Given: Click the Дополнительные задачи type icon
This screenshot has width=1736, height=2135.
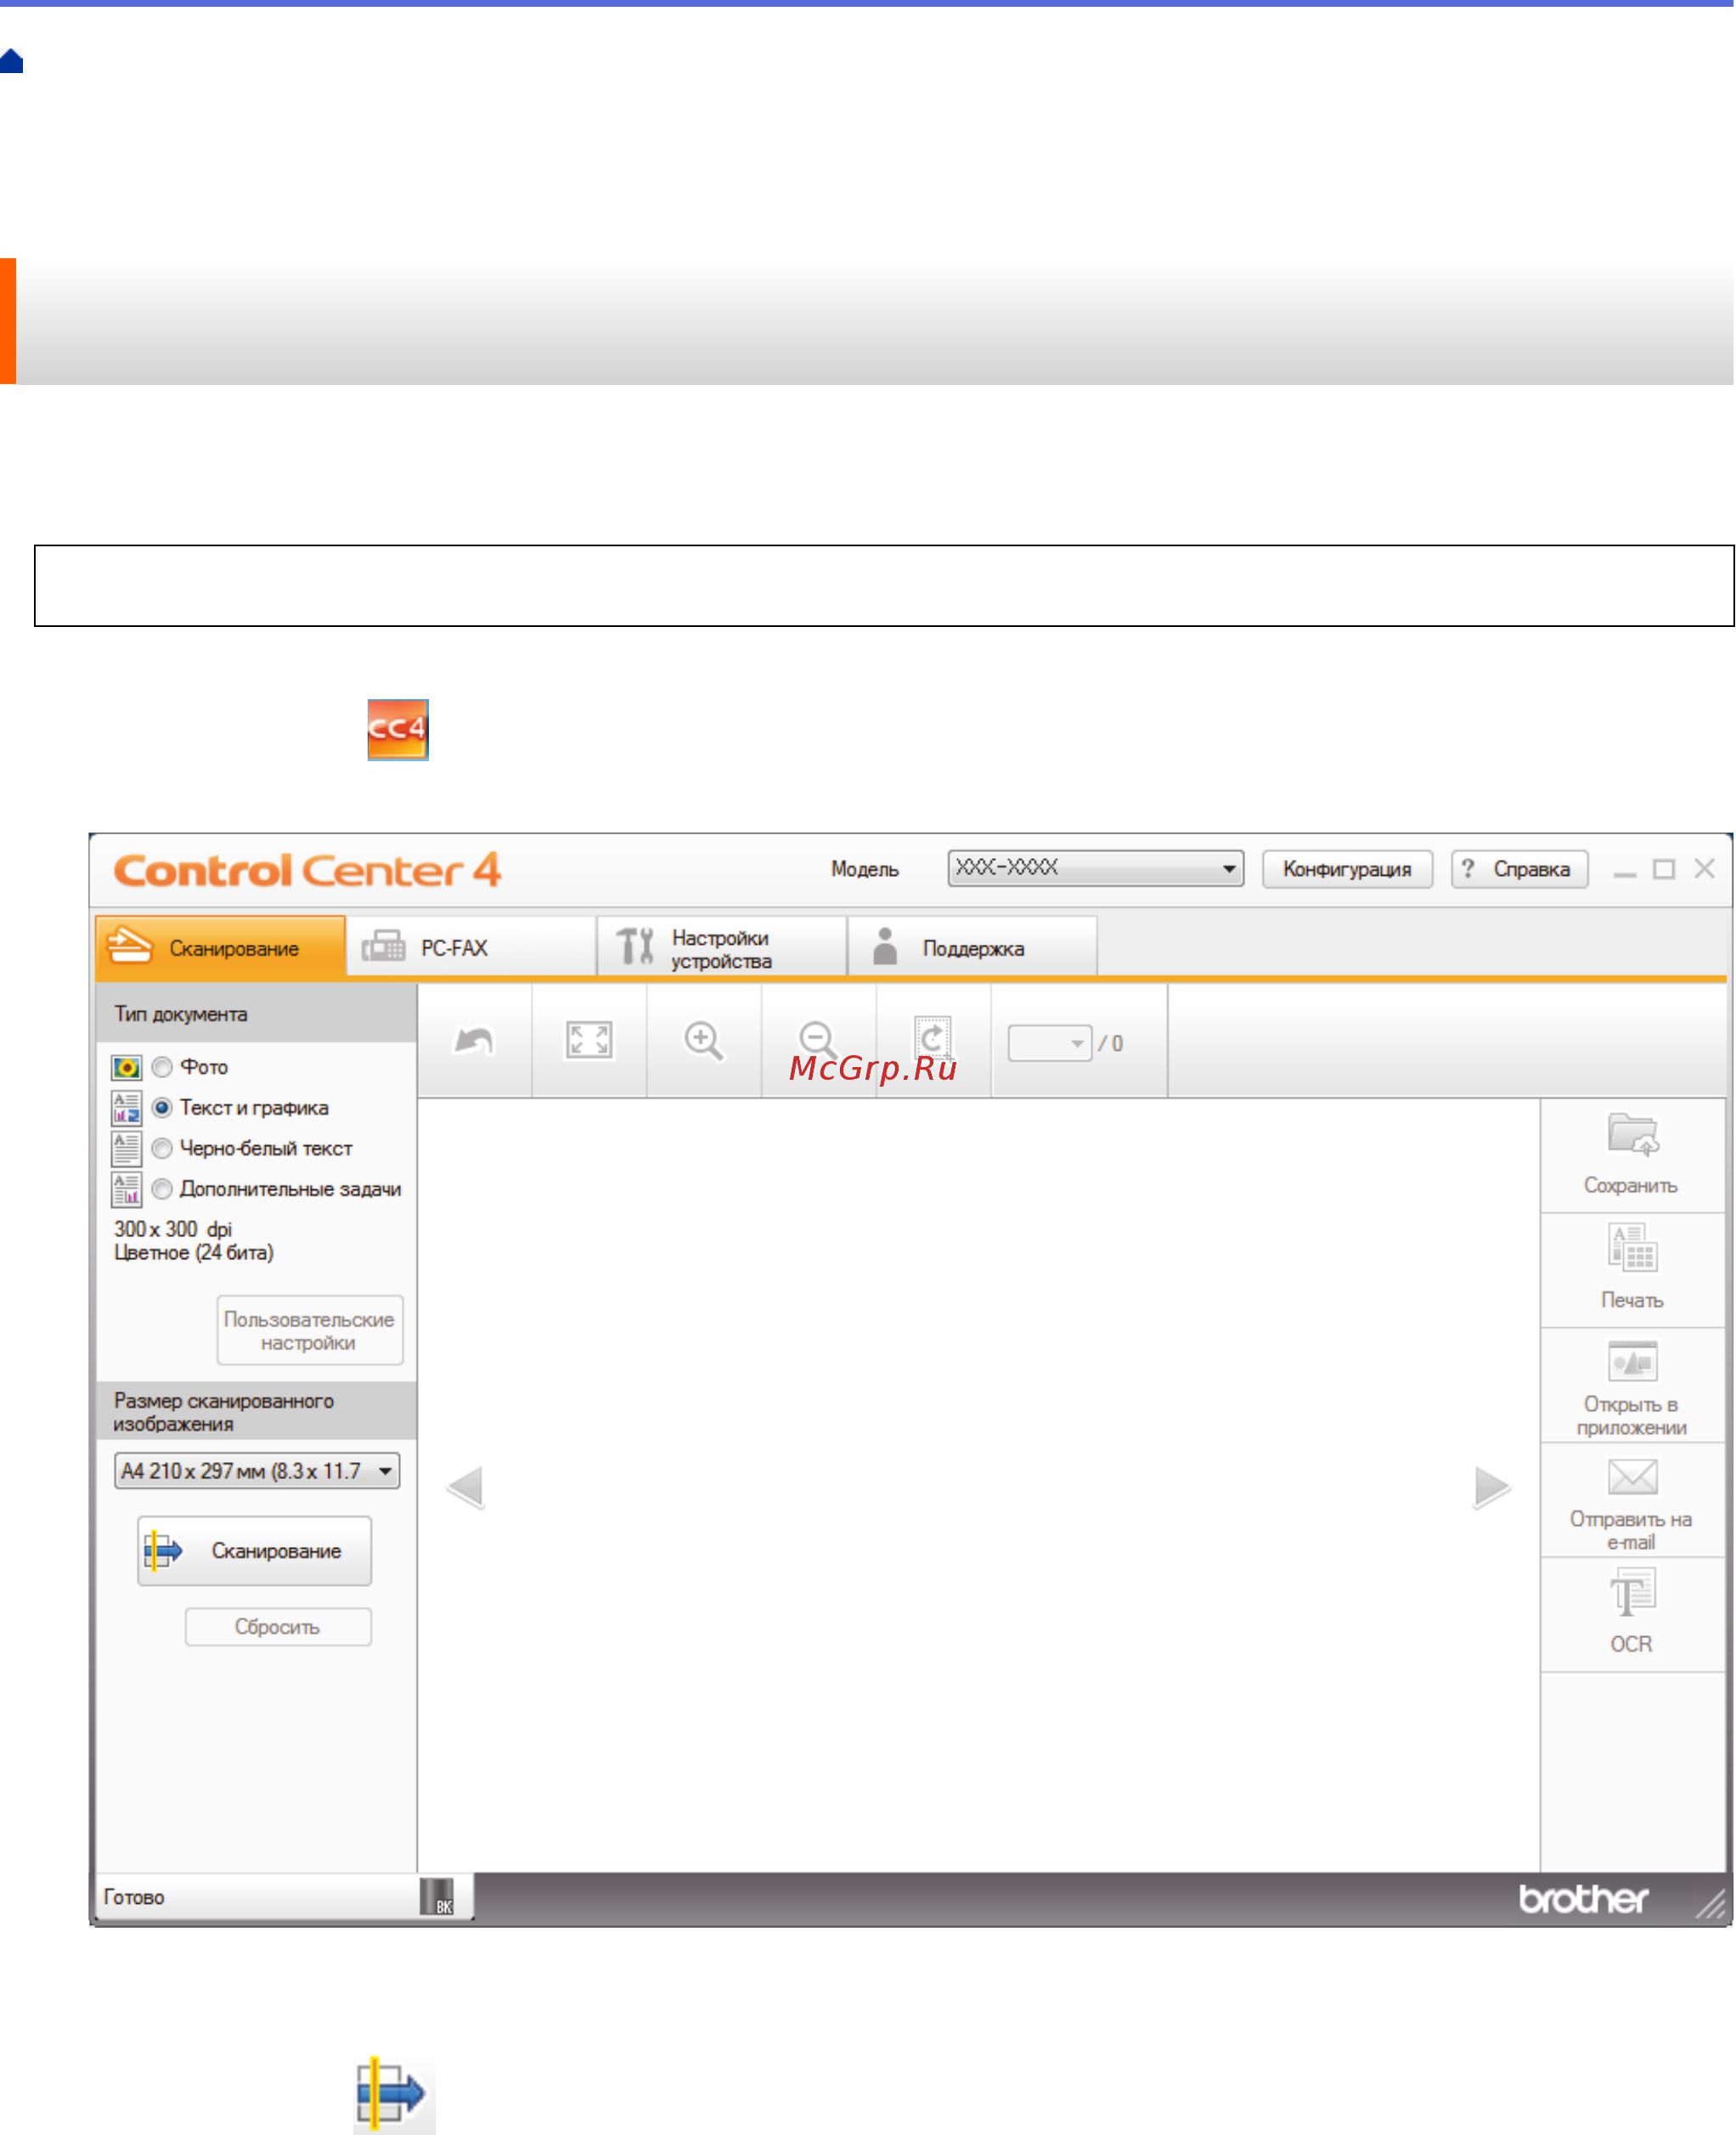Looking at the screenshot, I should coord(126,1189).
